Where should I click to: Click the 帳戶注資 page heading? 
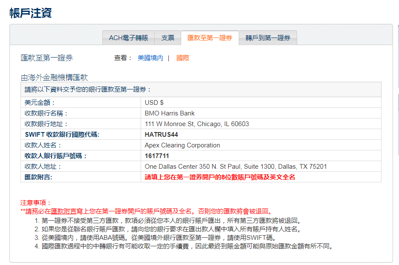pyautogui.click(x=31, y=13)
